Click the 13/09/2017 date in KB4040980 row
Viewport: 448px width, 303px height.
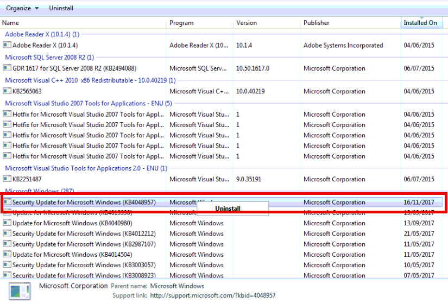(419, 223)
